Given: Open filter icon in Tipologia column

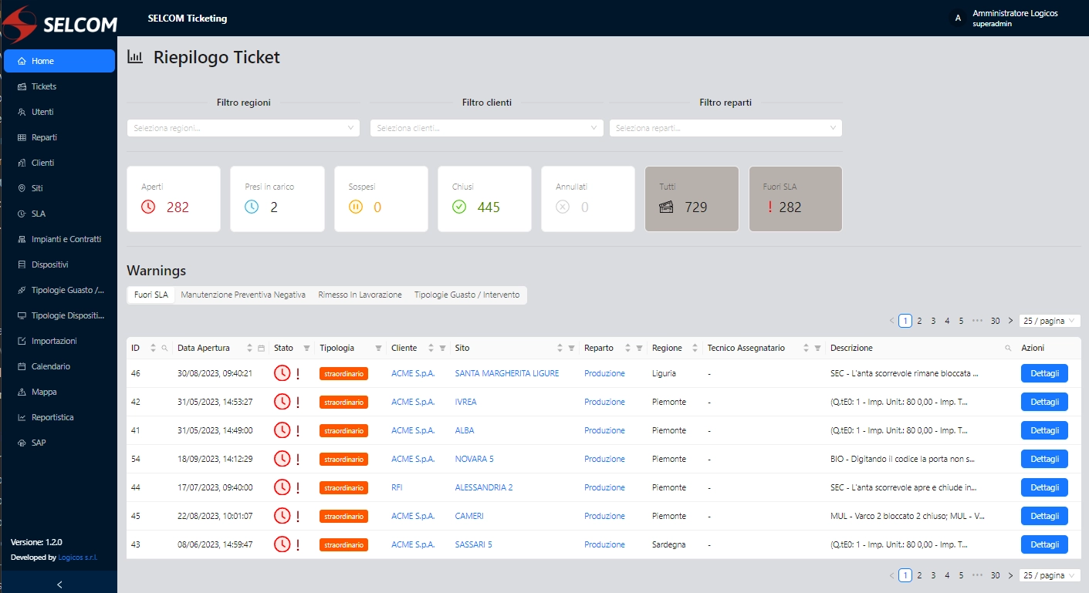Looking at the screenshot, I should (x=378, y=349).
